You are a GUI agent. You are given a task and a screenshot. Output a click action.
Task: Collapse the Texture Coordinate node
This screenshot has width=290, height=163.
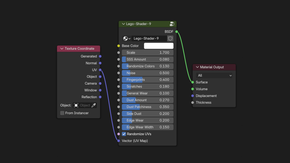[x=62, y=48]
